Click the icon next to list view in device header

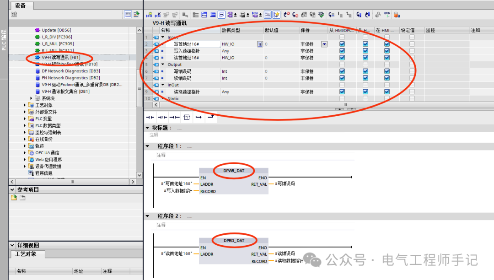click(136, 14)
